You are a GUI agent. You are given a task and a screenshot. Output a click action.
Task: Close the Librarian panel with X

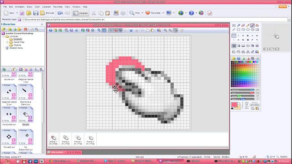coord(42,24)
